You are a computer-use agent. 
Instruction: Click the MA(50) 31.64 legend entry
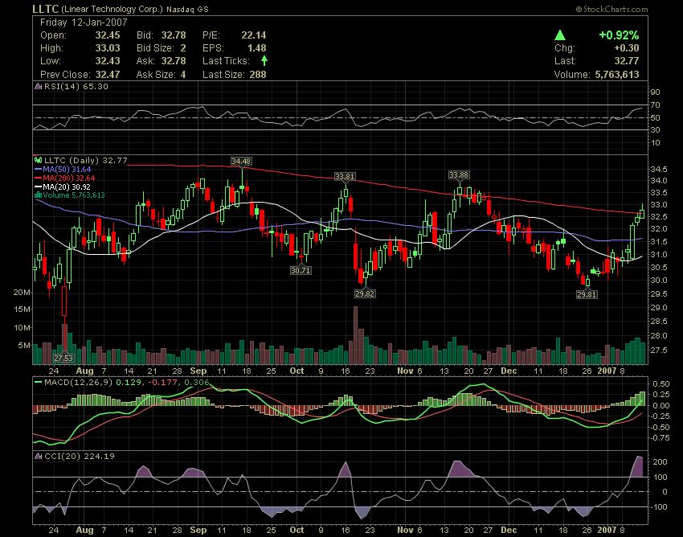[x=67, y=169]
